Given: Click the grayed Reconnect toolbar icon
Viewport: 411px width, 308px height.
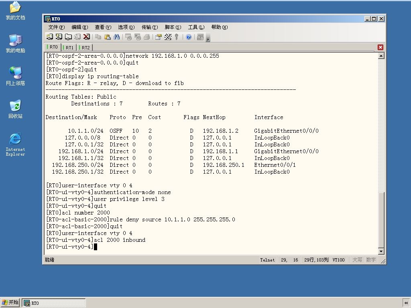Looking at the screenshot, I should (77, 37).
